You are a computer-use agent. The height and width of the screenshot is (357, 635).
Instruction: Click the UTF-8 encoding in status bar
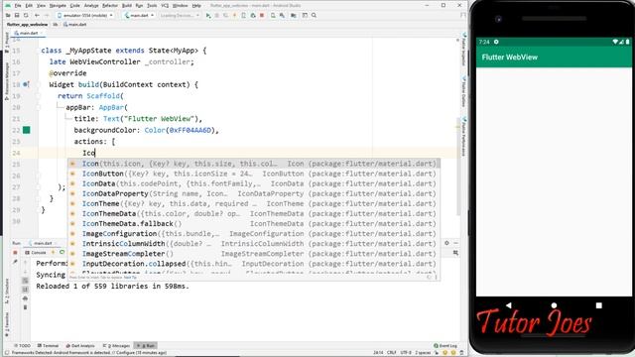click(x=406, y=353)
